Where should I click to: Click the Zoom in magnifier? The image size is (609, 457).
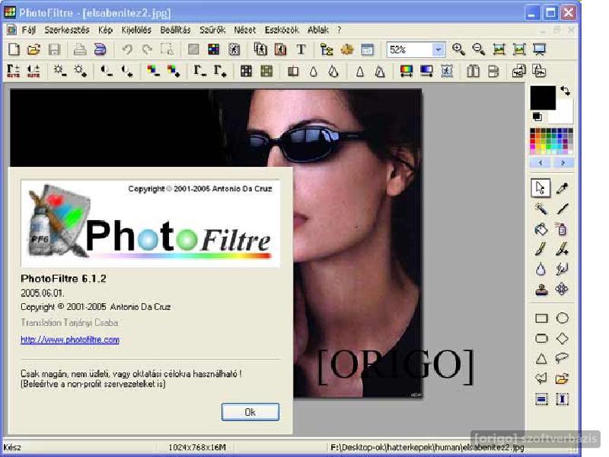pos(458,50)
